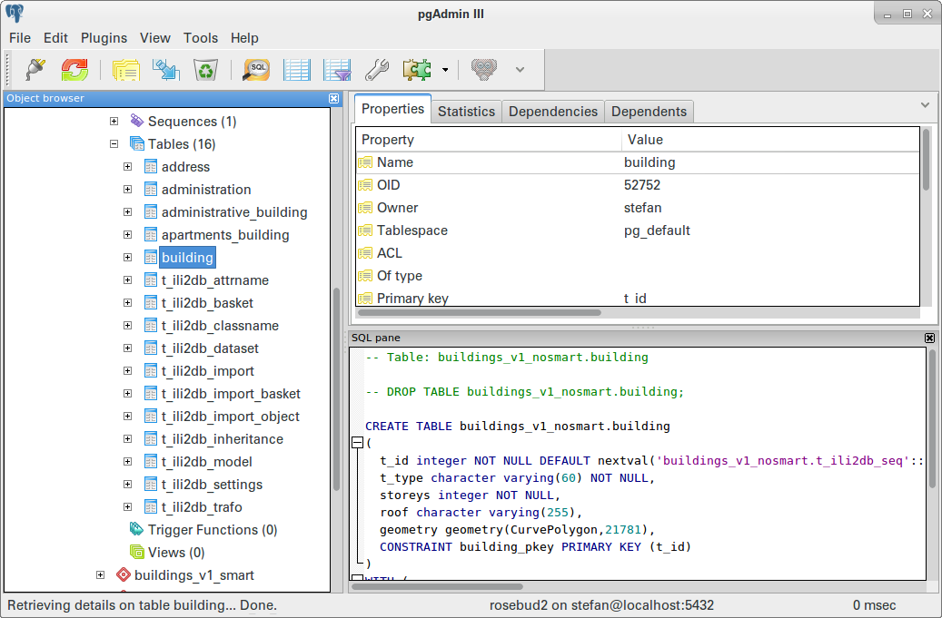Open object properties toolbar icon

[125, 70]
